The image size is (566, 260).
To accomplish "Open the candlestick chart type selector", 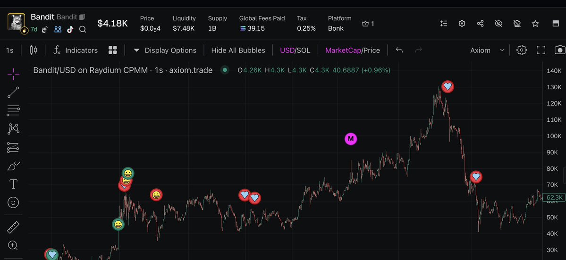I will [33, 50].
